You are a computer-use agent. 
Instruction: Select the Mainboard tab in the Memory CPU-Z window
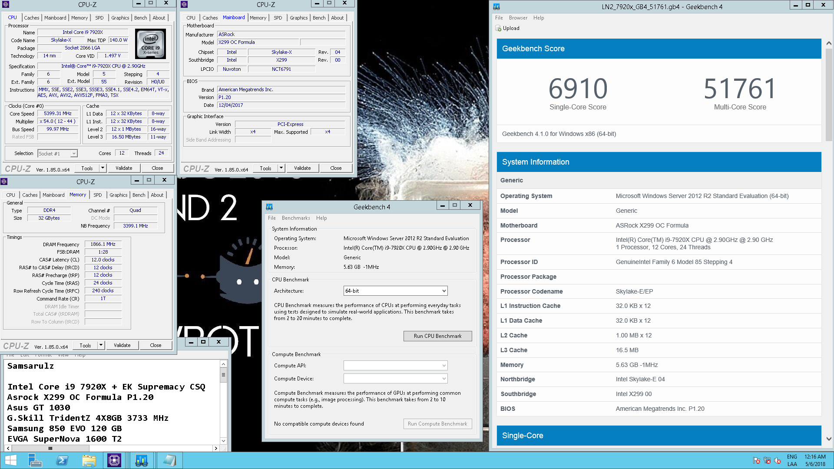[53, 195]
